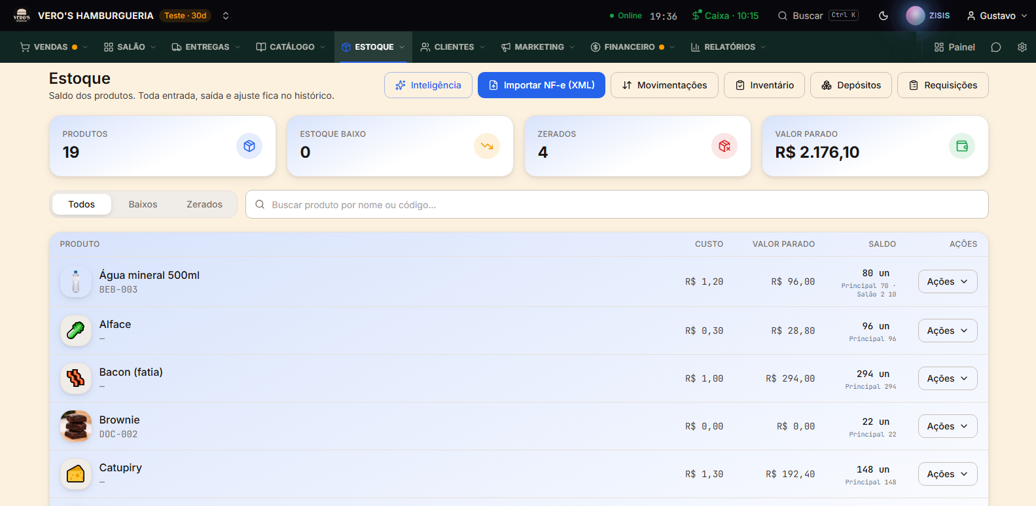
Task: Click the Caixa cash register icon
Action: pos(696,15)
